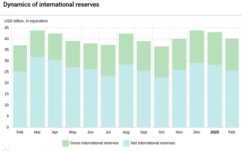Click the Dynamics of international reserves title
Image resolution: width=242 pixels, height=151 pixels.
coord(51,5)
